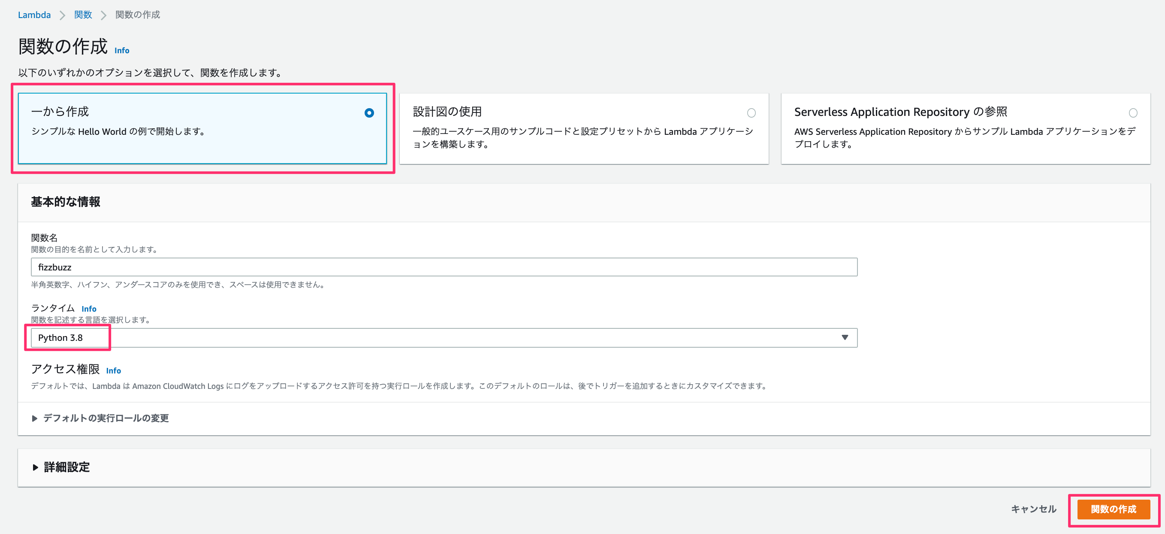Click the 関数名 label text

pyautogui.click(x=44, y=237)
